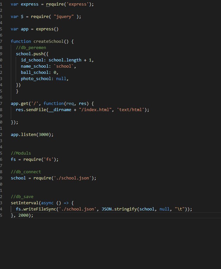Click the 'jquery' require line
221x269 pixels.
(46, 17)
